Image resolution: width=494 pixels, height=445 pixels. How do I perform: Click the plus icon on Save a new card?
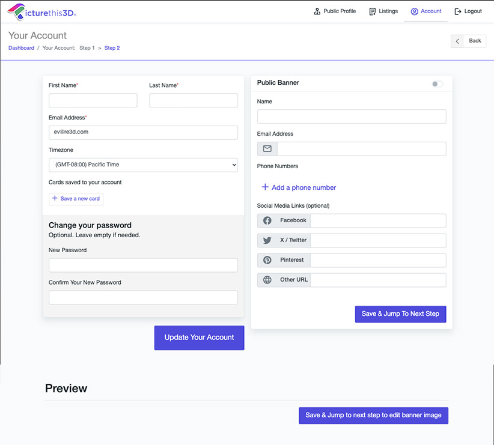[55, 198]
